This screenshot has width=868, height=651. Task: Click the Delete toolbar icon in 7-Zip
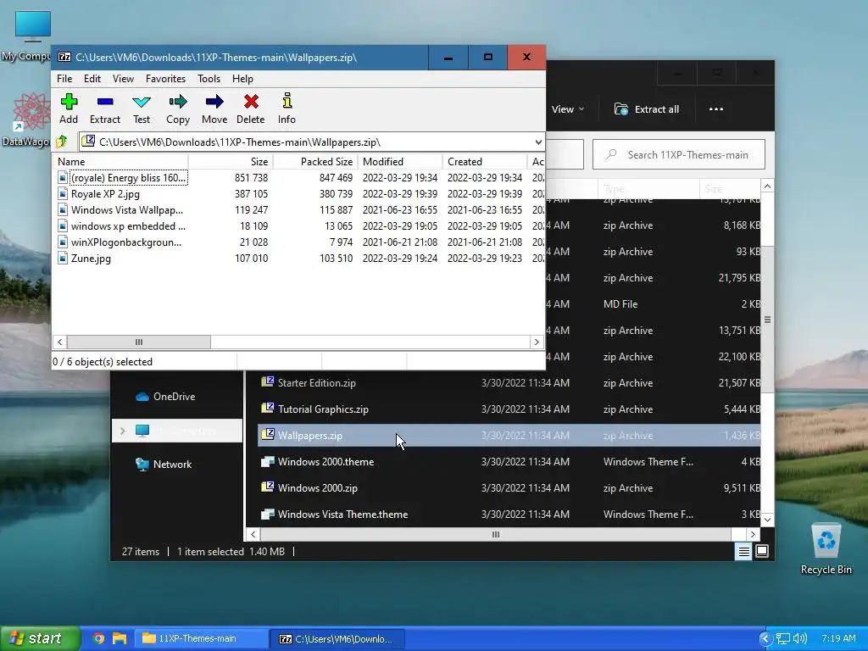pyautogui.click(x=251, y=102)
